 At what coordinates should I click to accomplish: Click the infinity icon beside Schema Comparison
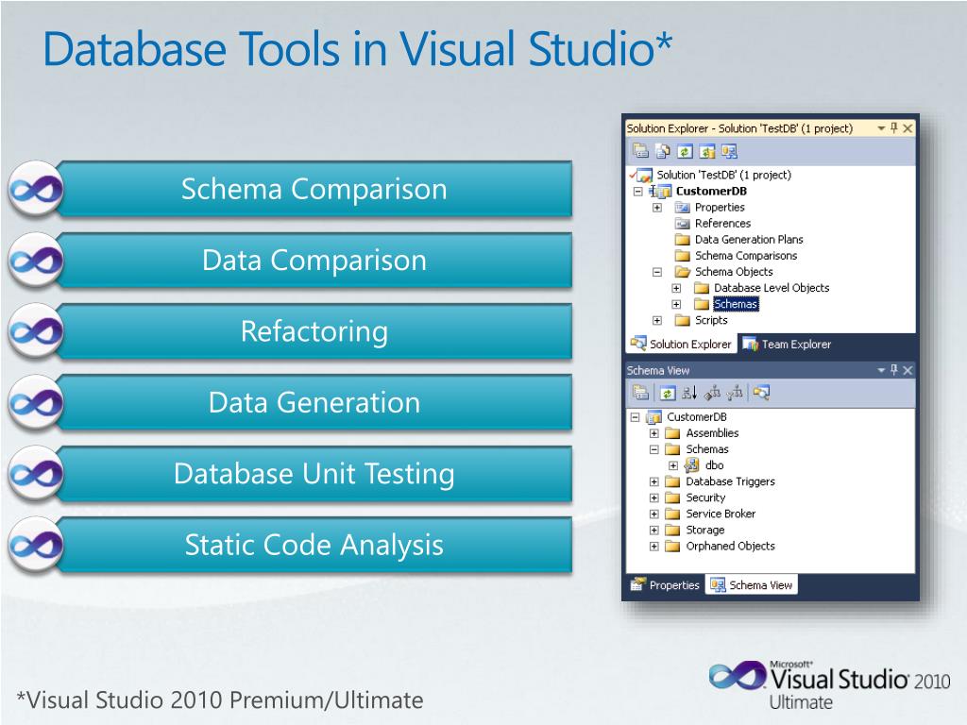click(36, 189)
